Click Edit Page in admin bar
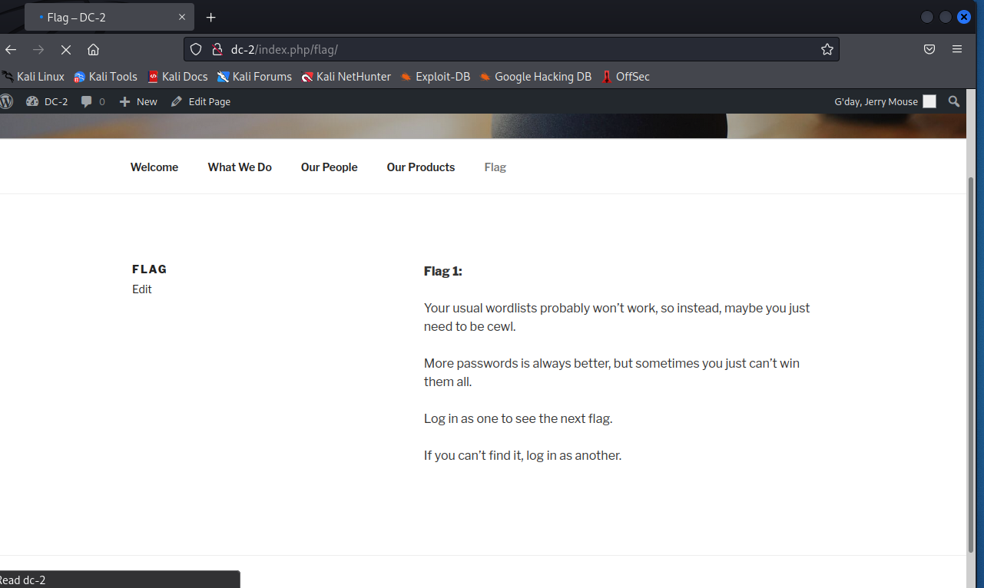 (200, 101)
